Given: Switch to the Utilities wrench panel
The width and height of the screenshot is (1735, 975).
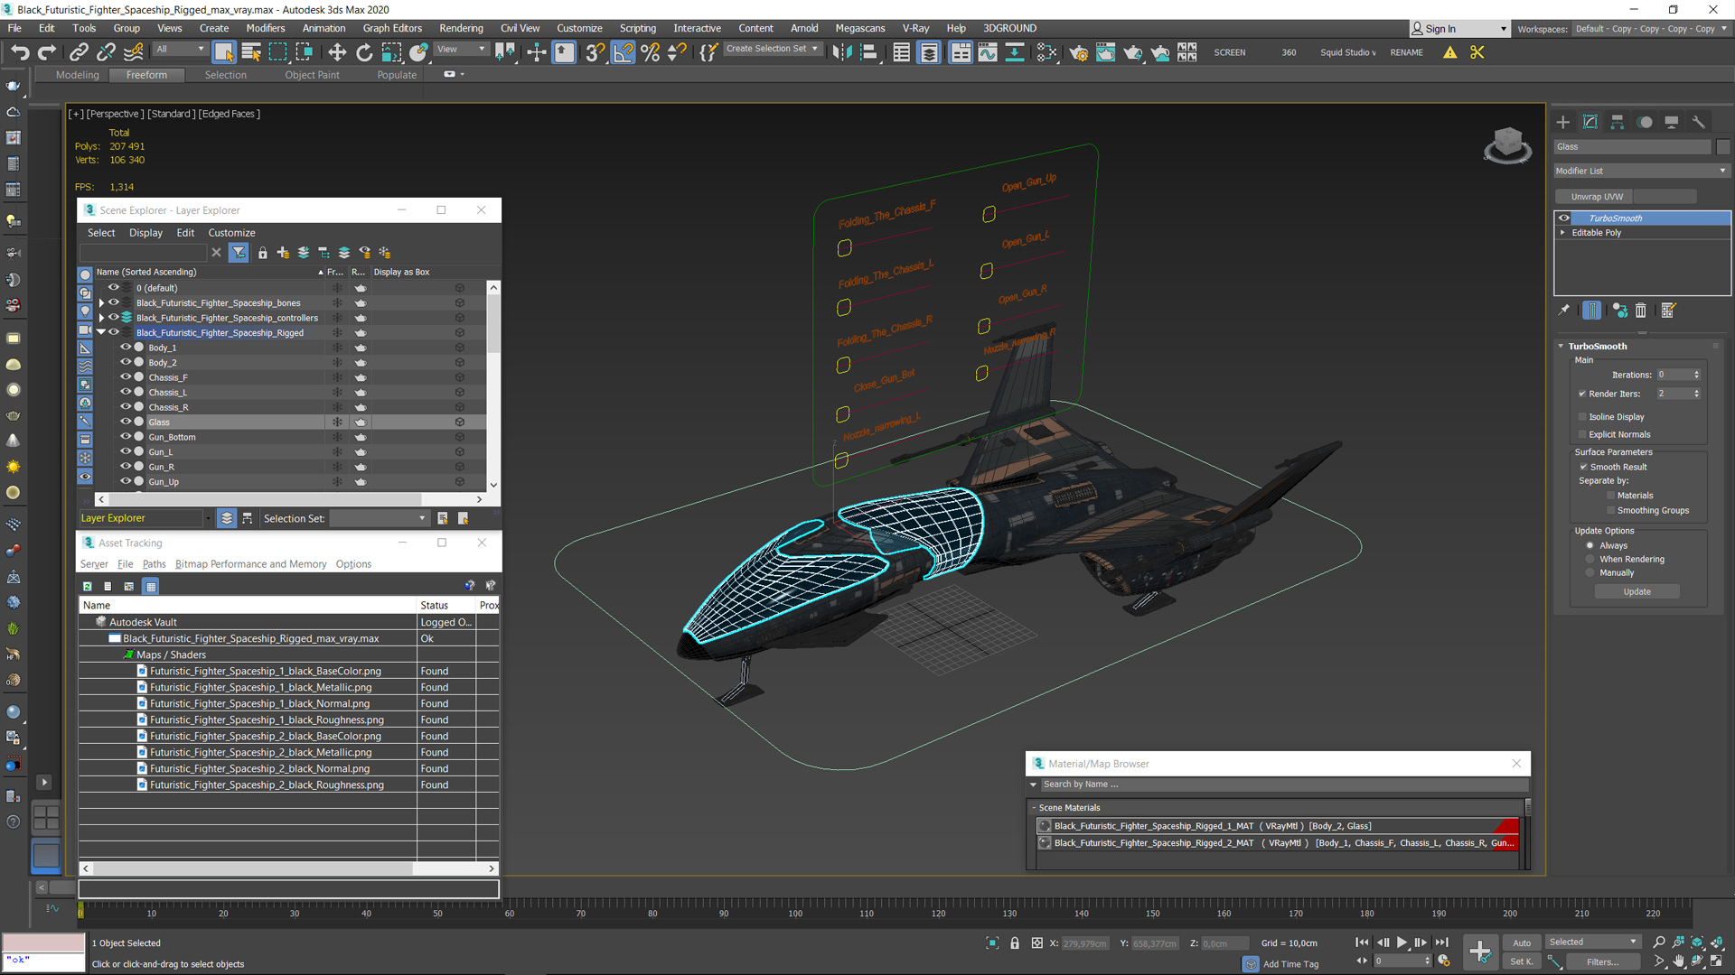Looking at the screenshot, I should tap(1699, 122).
